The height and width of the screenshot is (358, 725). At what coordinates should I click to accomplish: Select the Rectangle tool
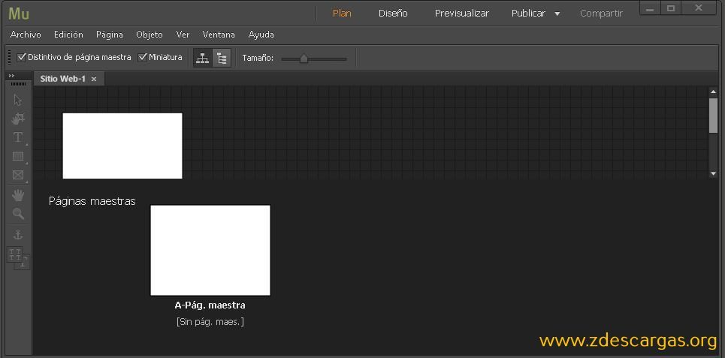[18, 157]
